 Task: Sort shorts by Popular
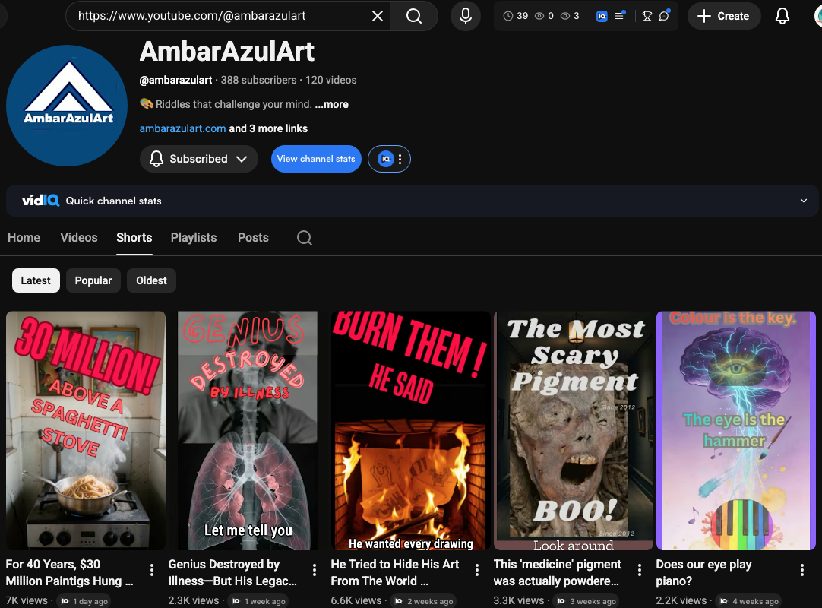click(93, 280)
